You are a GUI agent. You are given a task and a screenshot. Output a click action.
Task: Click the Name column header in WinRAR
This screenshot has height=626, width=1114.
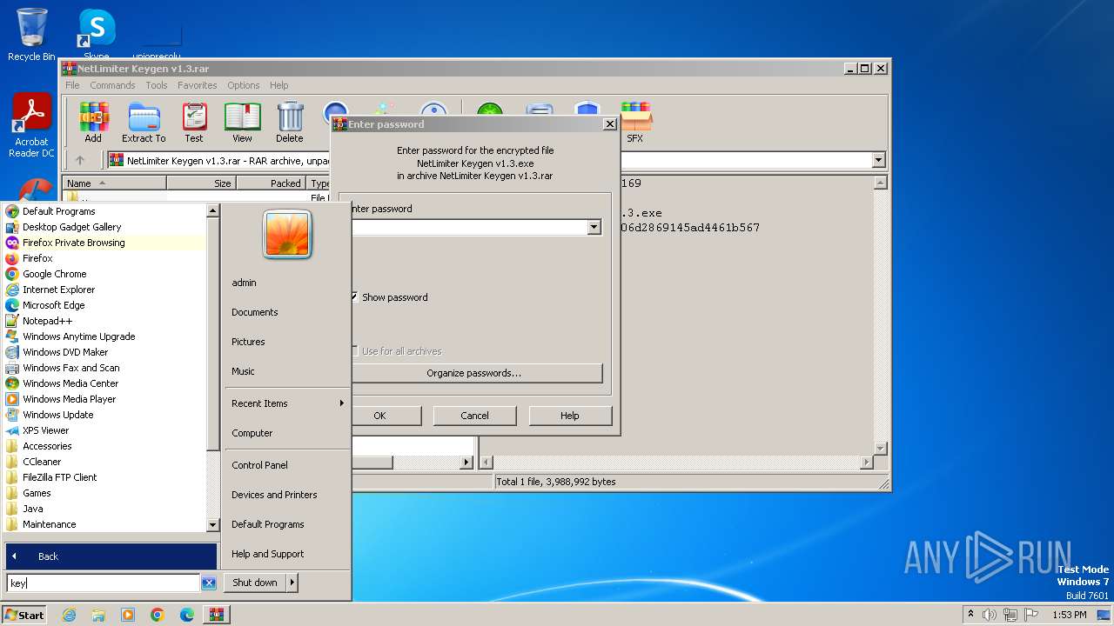[114, 183]
